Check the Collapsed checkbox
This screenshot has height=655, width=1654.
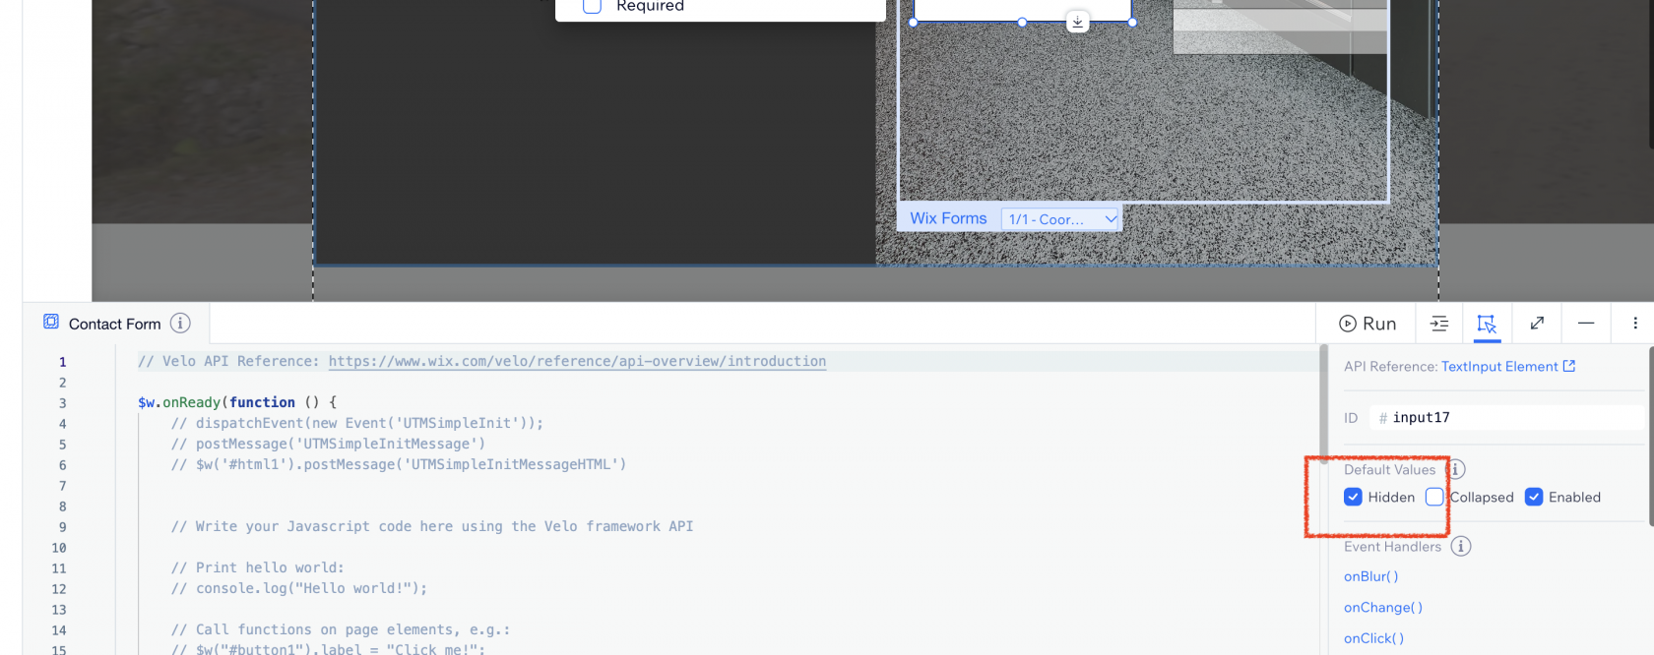tap(1434, 497)
